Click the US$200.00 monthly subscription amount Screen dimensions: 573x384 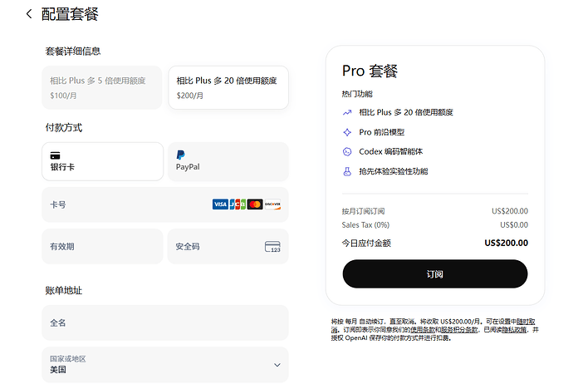tap(510, 211)
